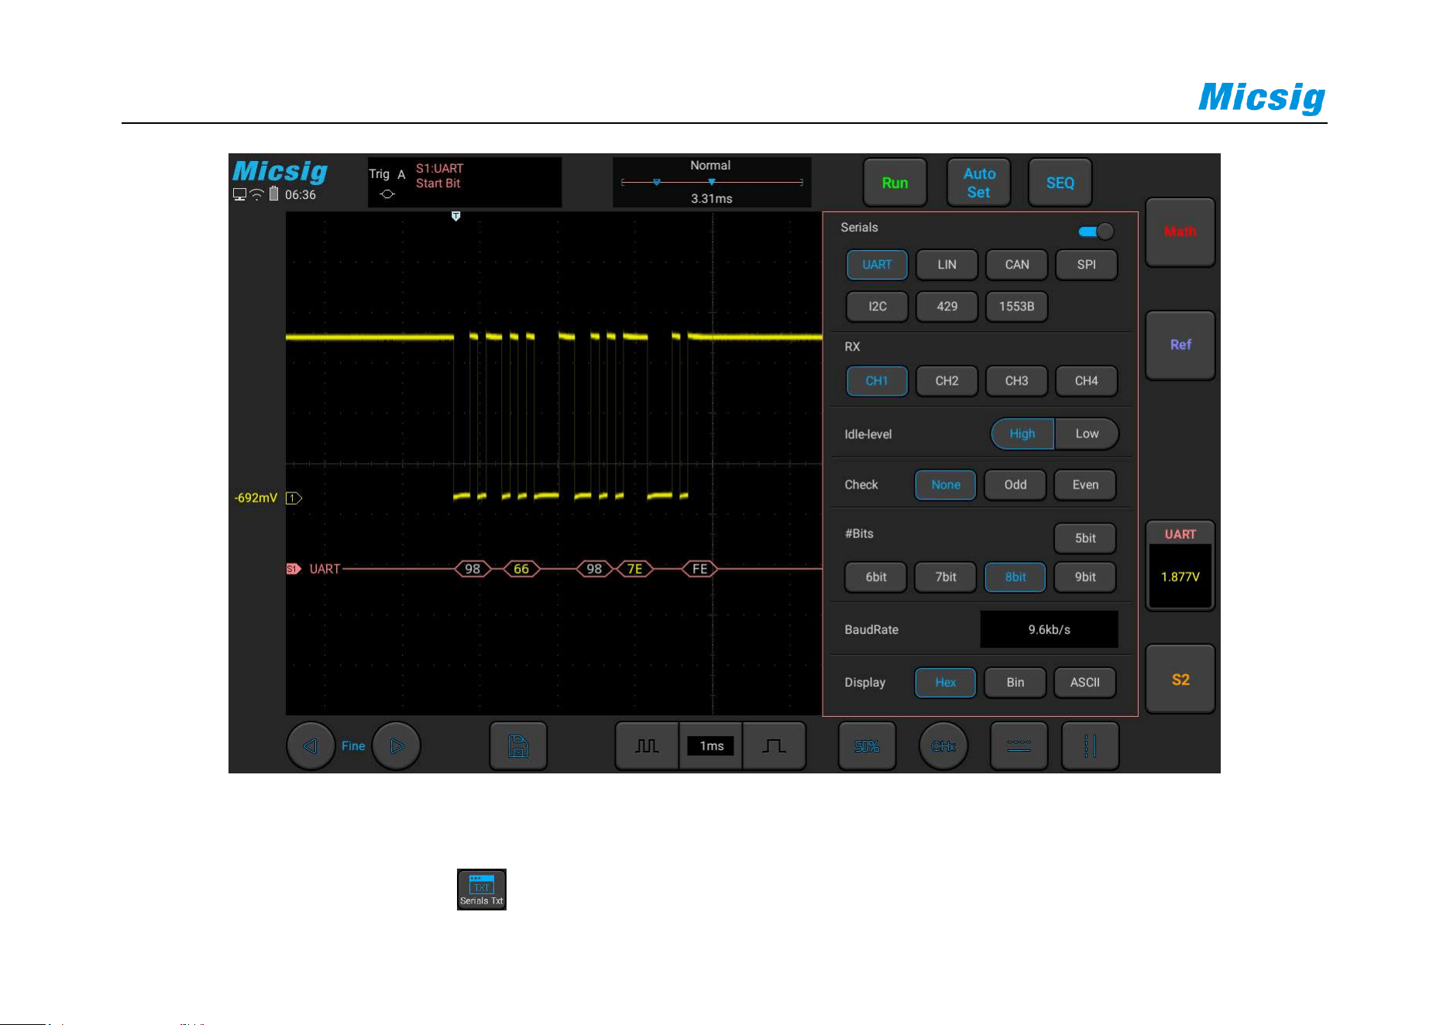Viewport: 1450px width, 1025px height.
Task: Tap the right Fine adjust arrow
Action: (x=397, y=746)
